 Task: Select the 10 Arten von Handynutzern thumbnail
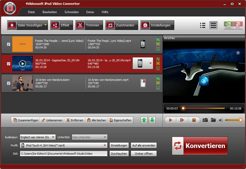pos(23,83)
